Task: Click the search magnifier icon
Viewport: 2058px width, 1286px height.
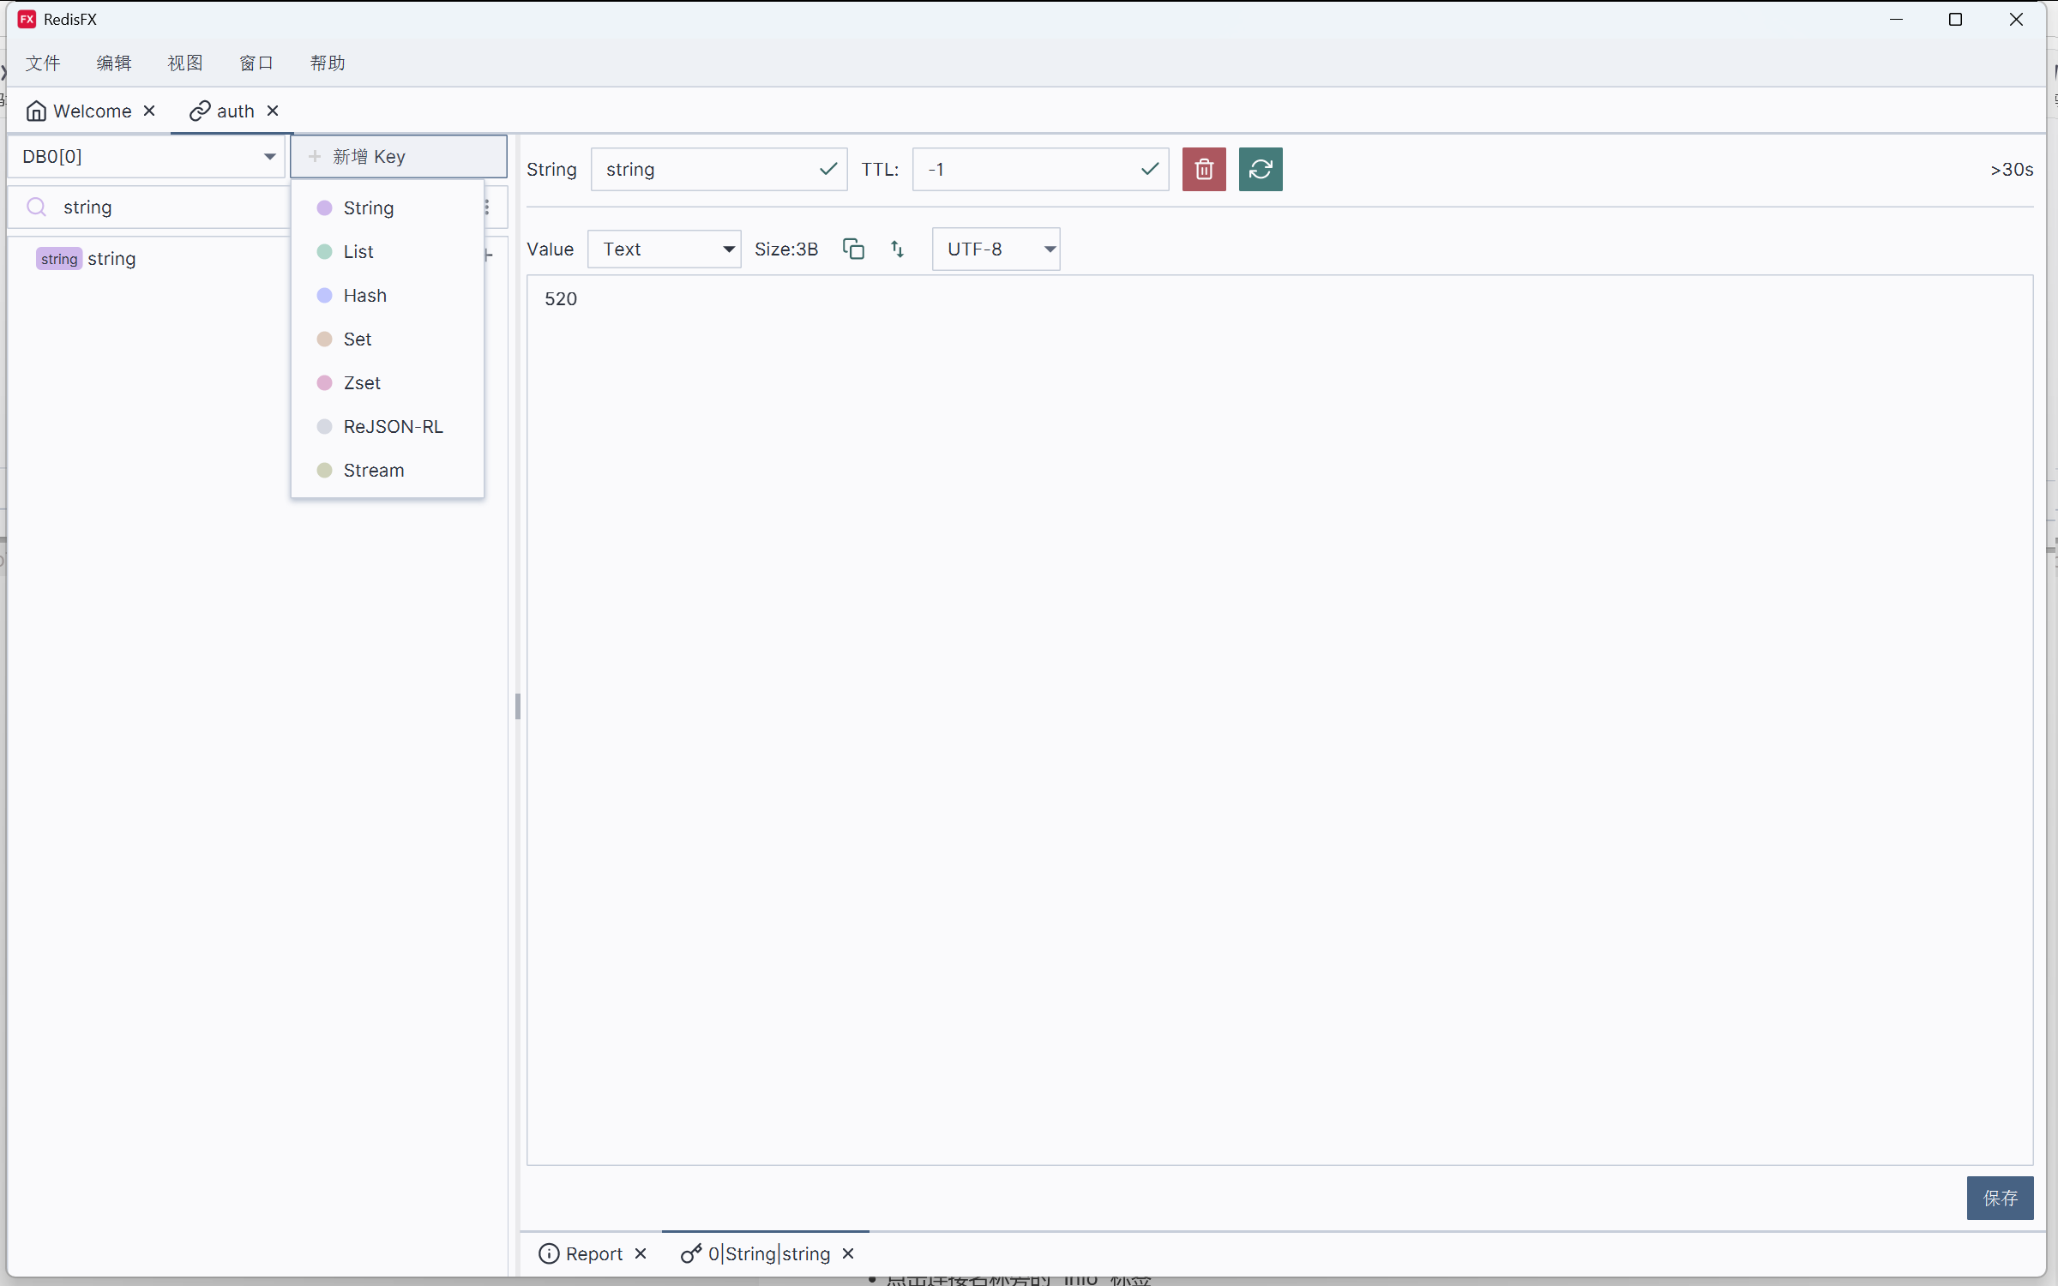Action: tap(37, 207)
